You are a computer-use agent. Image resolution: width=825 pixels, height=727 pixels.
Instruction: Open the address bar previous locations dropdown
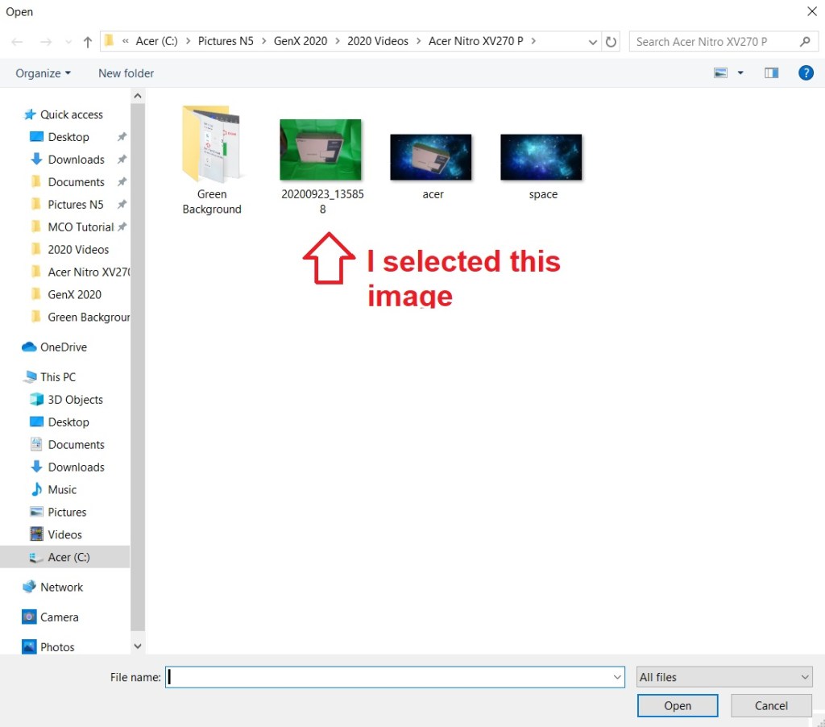[593, 42]
